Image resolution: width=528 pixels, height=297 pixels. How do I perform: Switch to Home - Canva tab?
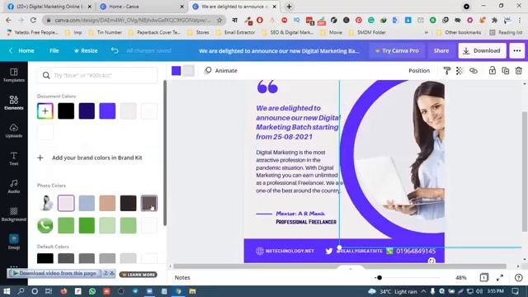pos(141,7)
